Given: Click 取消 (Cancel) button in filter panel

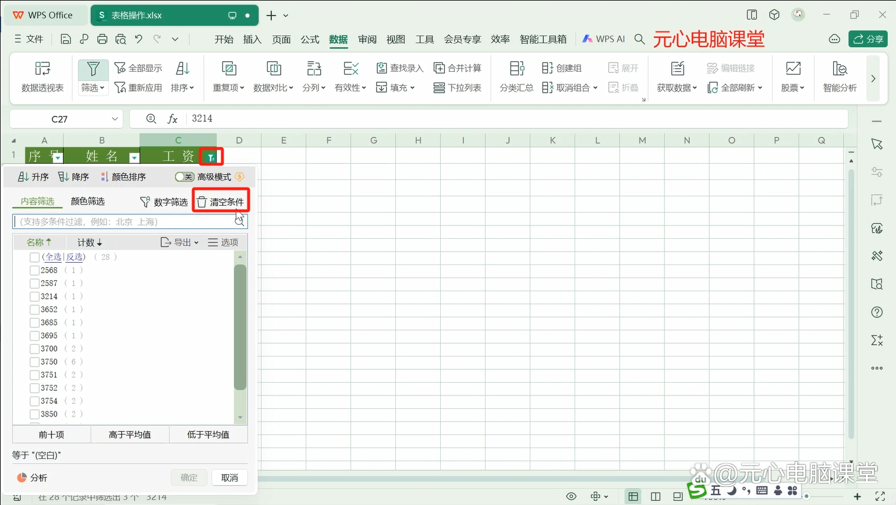Looking at the screenshot, I should coord(229,478).
